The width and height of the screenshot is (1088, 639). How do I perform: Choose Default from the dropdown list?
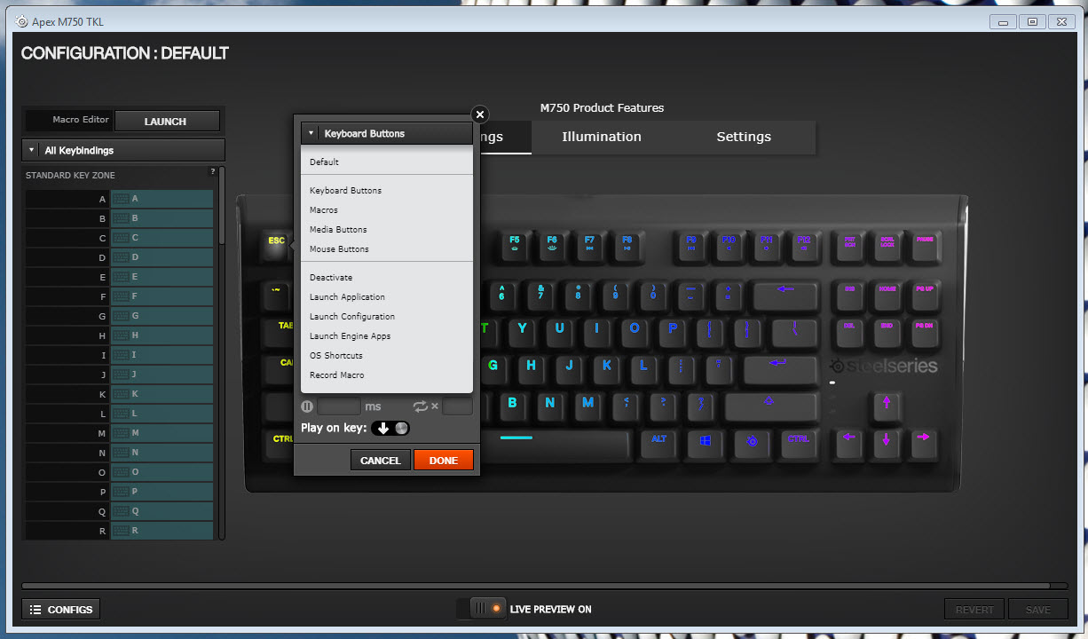click(x=324, y=162)
